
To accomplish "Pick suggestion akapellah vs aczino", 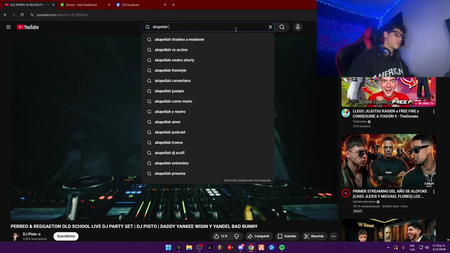I will click(208, 50).
